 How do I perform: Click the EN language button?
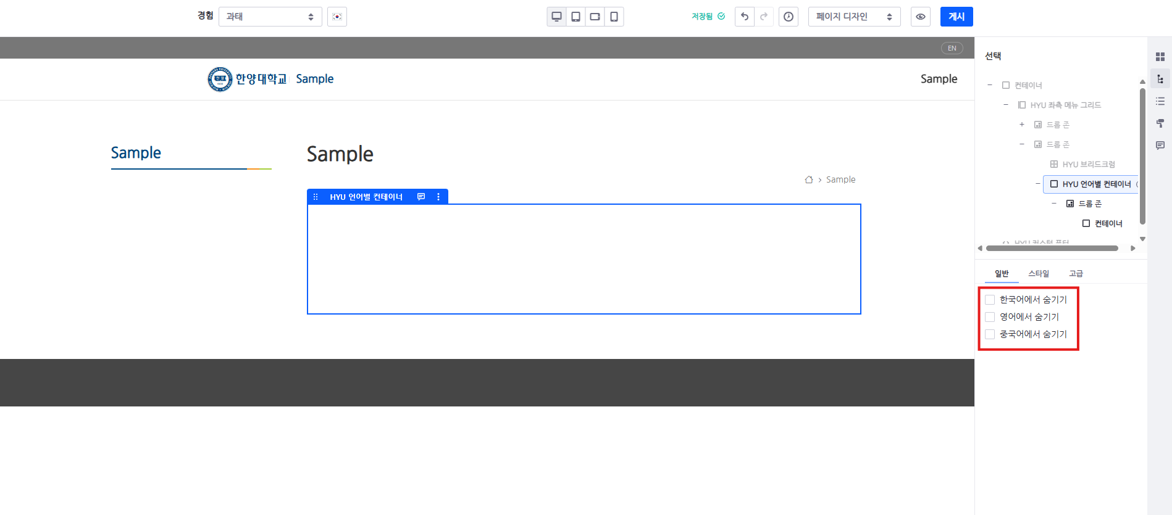[952, 48]
